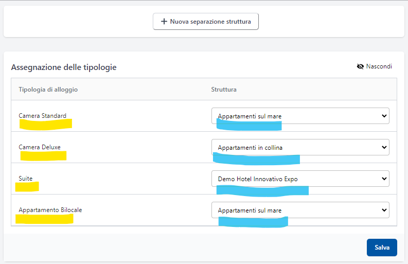Click the Struttura column header
The height and width of the screenshot is (264, 408).
(224, 90)
